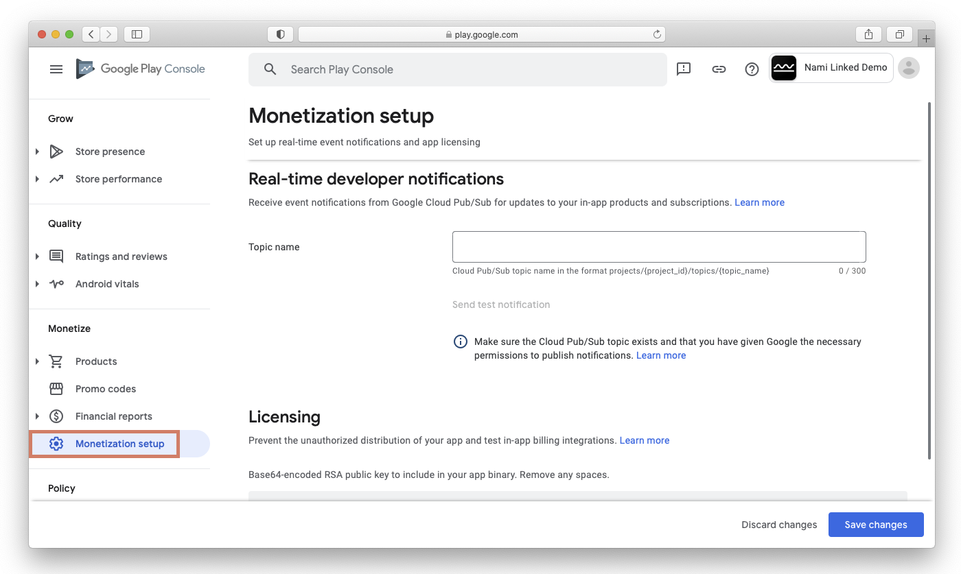Screen dimensions: 961x574
Task: Click Discard changes button
Action: pos(779,525)
